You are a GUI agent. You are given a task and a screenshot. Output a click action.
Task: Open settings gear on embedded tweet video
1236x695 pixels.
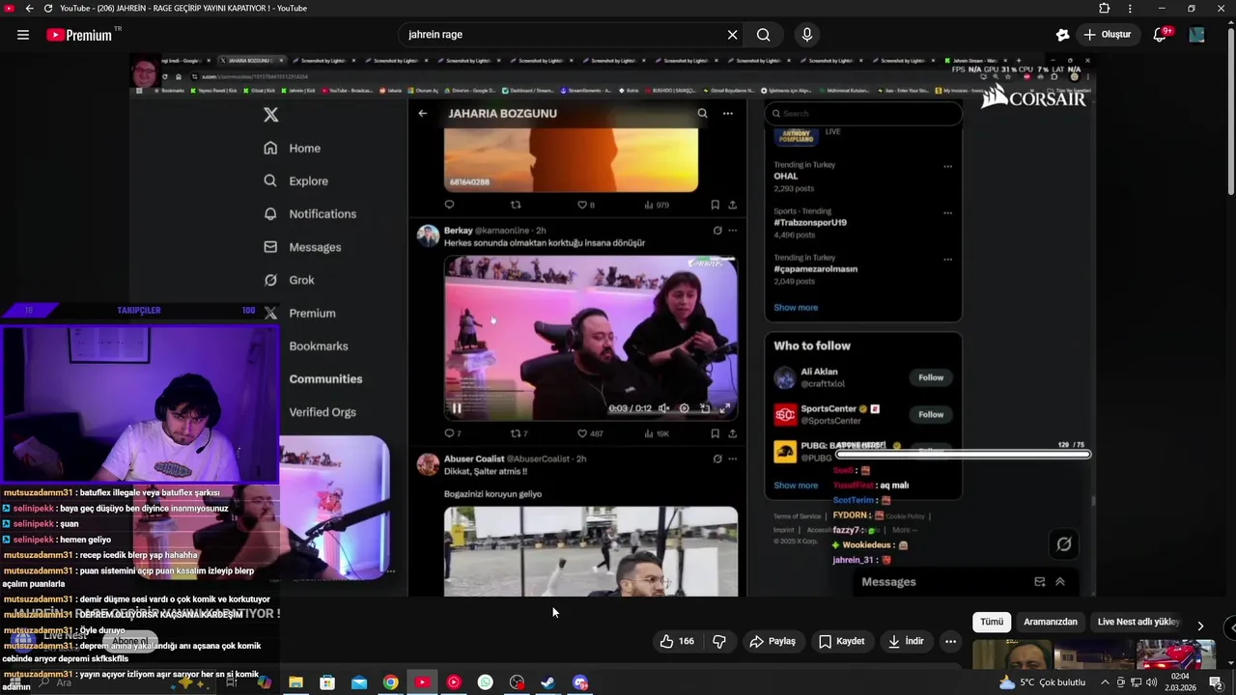click(x=684, y=408)
